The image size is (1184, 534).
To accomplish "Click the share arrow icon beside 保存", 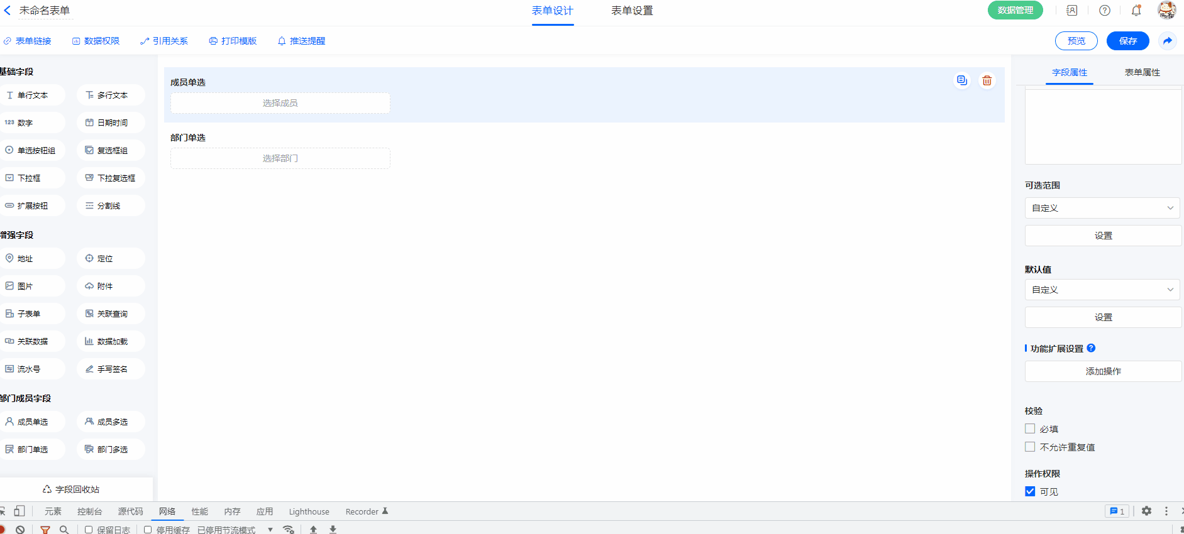I will tap(1167, 41).
